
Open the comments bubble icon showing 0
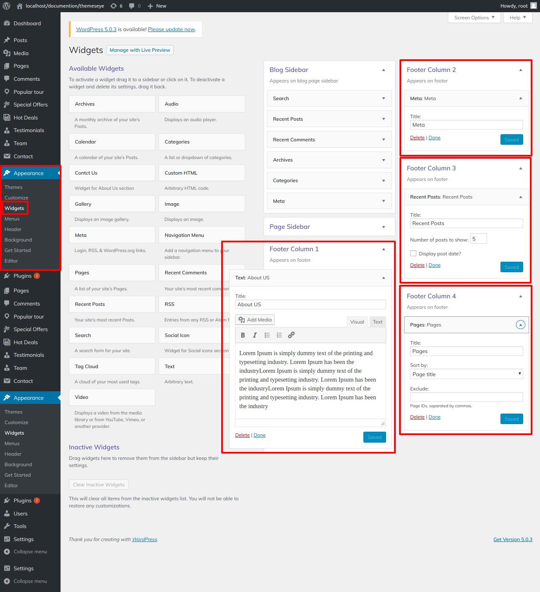pos(132,6)
